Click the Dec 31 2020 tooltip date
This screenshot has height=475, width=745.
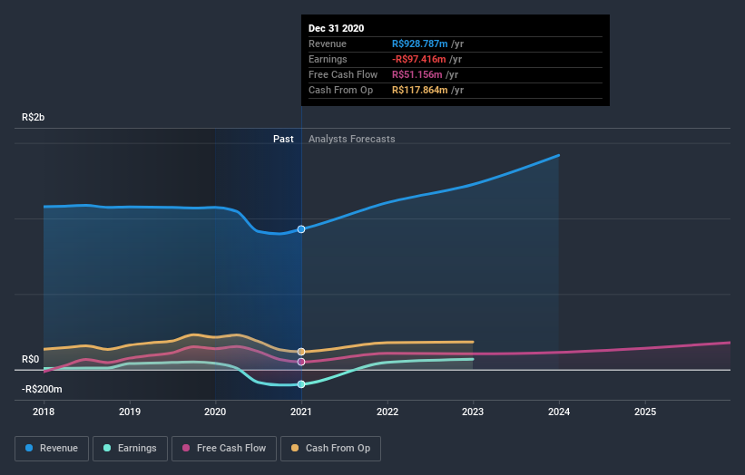[x=337, y=28]
